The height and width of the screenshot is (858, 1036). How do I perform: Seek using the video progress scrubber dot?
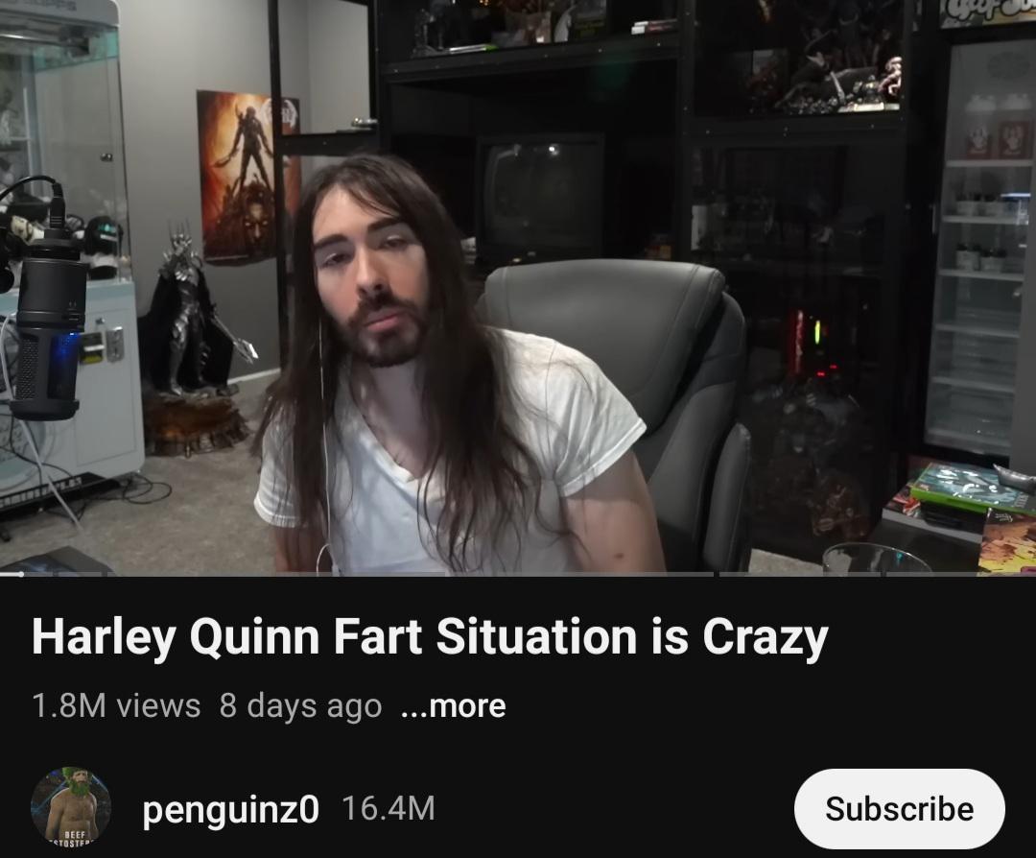pyautogui.click(x=22, y=574)
